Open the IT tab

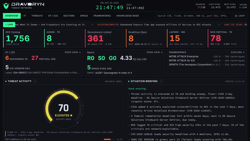[x=25, y=16]
